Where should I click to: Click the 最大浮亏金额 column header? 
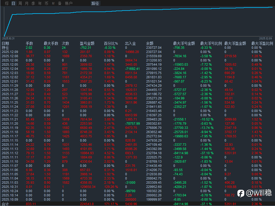[184, 43]
